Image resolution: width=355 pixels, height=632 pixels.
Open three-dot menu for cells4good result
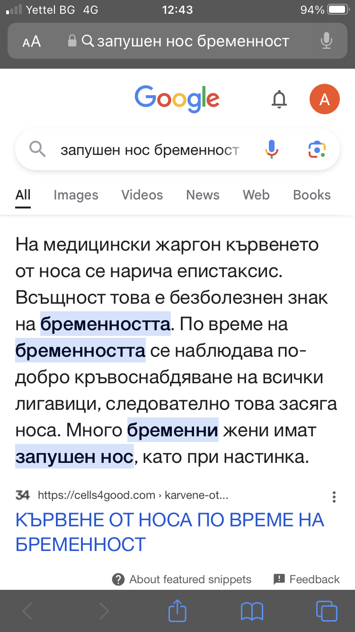click(x=334, y=497)
